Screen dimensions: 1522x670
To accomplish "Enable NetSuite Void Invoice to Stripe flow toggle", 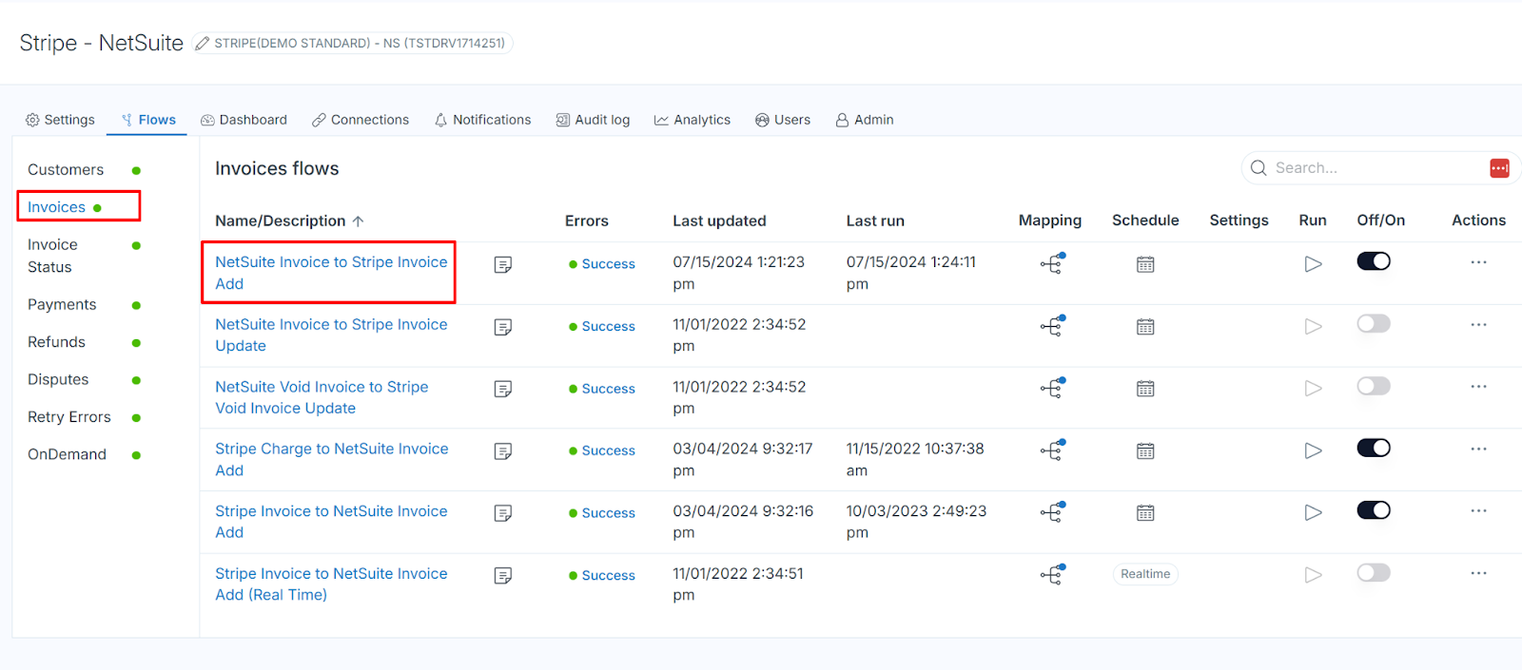I will [x=1374, y=386].
